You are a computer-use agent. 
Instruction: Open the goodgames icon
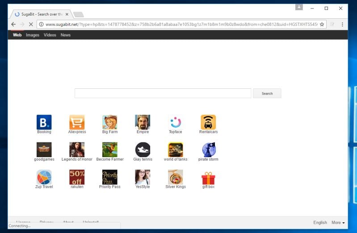(44, 150)
